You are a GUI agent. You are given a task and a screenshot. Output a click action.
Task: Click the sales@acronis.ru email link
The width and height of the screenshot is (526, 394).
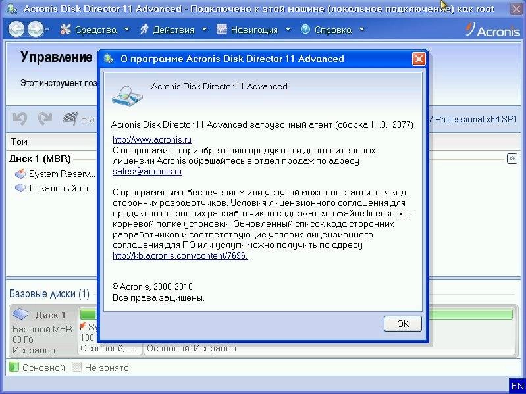coord(147,171)
